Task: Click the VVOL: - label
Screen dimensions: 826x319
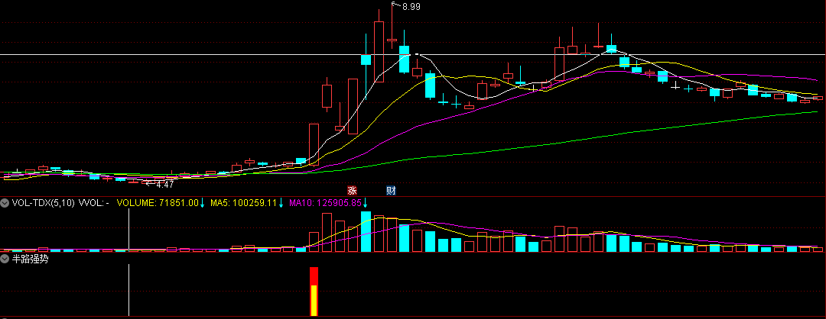Action: click(94, 202)
